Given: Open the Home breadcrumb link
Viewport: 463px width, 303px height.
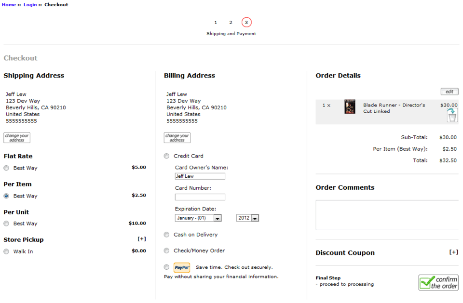Looking at the screenshot, I should [x=8, y=4].
